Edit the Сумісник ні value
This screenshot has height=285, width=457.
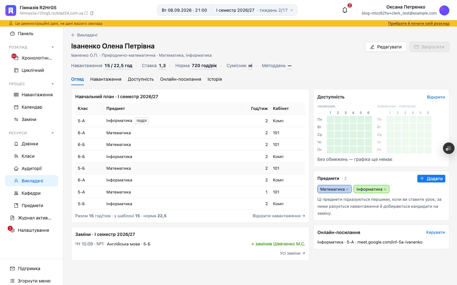tap(250, 66)
